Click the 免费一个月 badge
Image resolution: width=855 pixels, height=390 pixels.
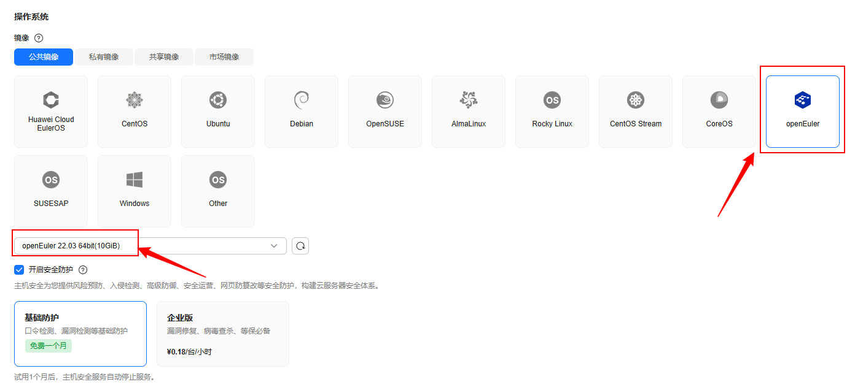click(49, 346)
